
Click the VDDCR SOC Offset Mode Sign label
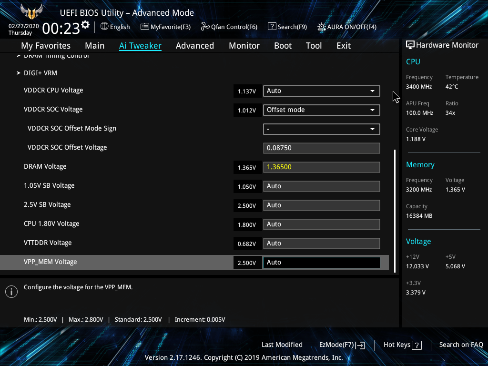[72, 129]
